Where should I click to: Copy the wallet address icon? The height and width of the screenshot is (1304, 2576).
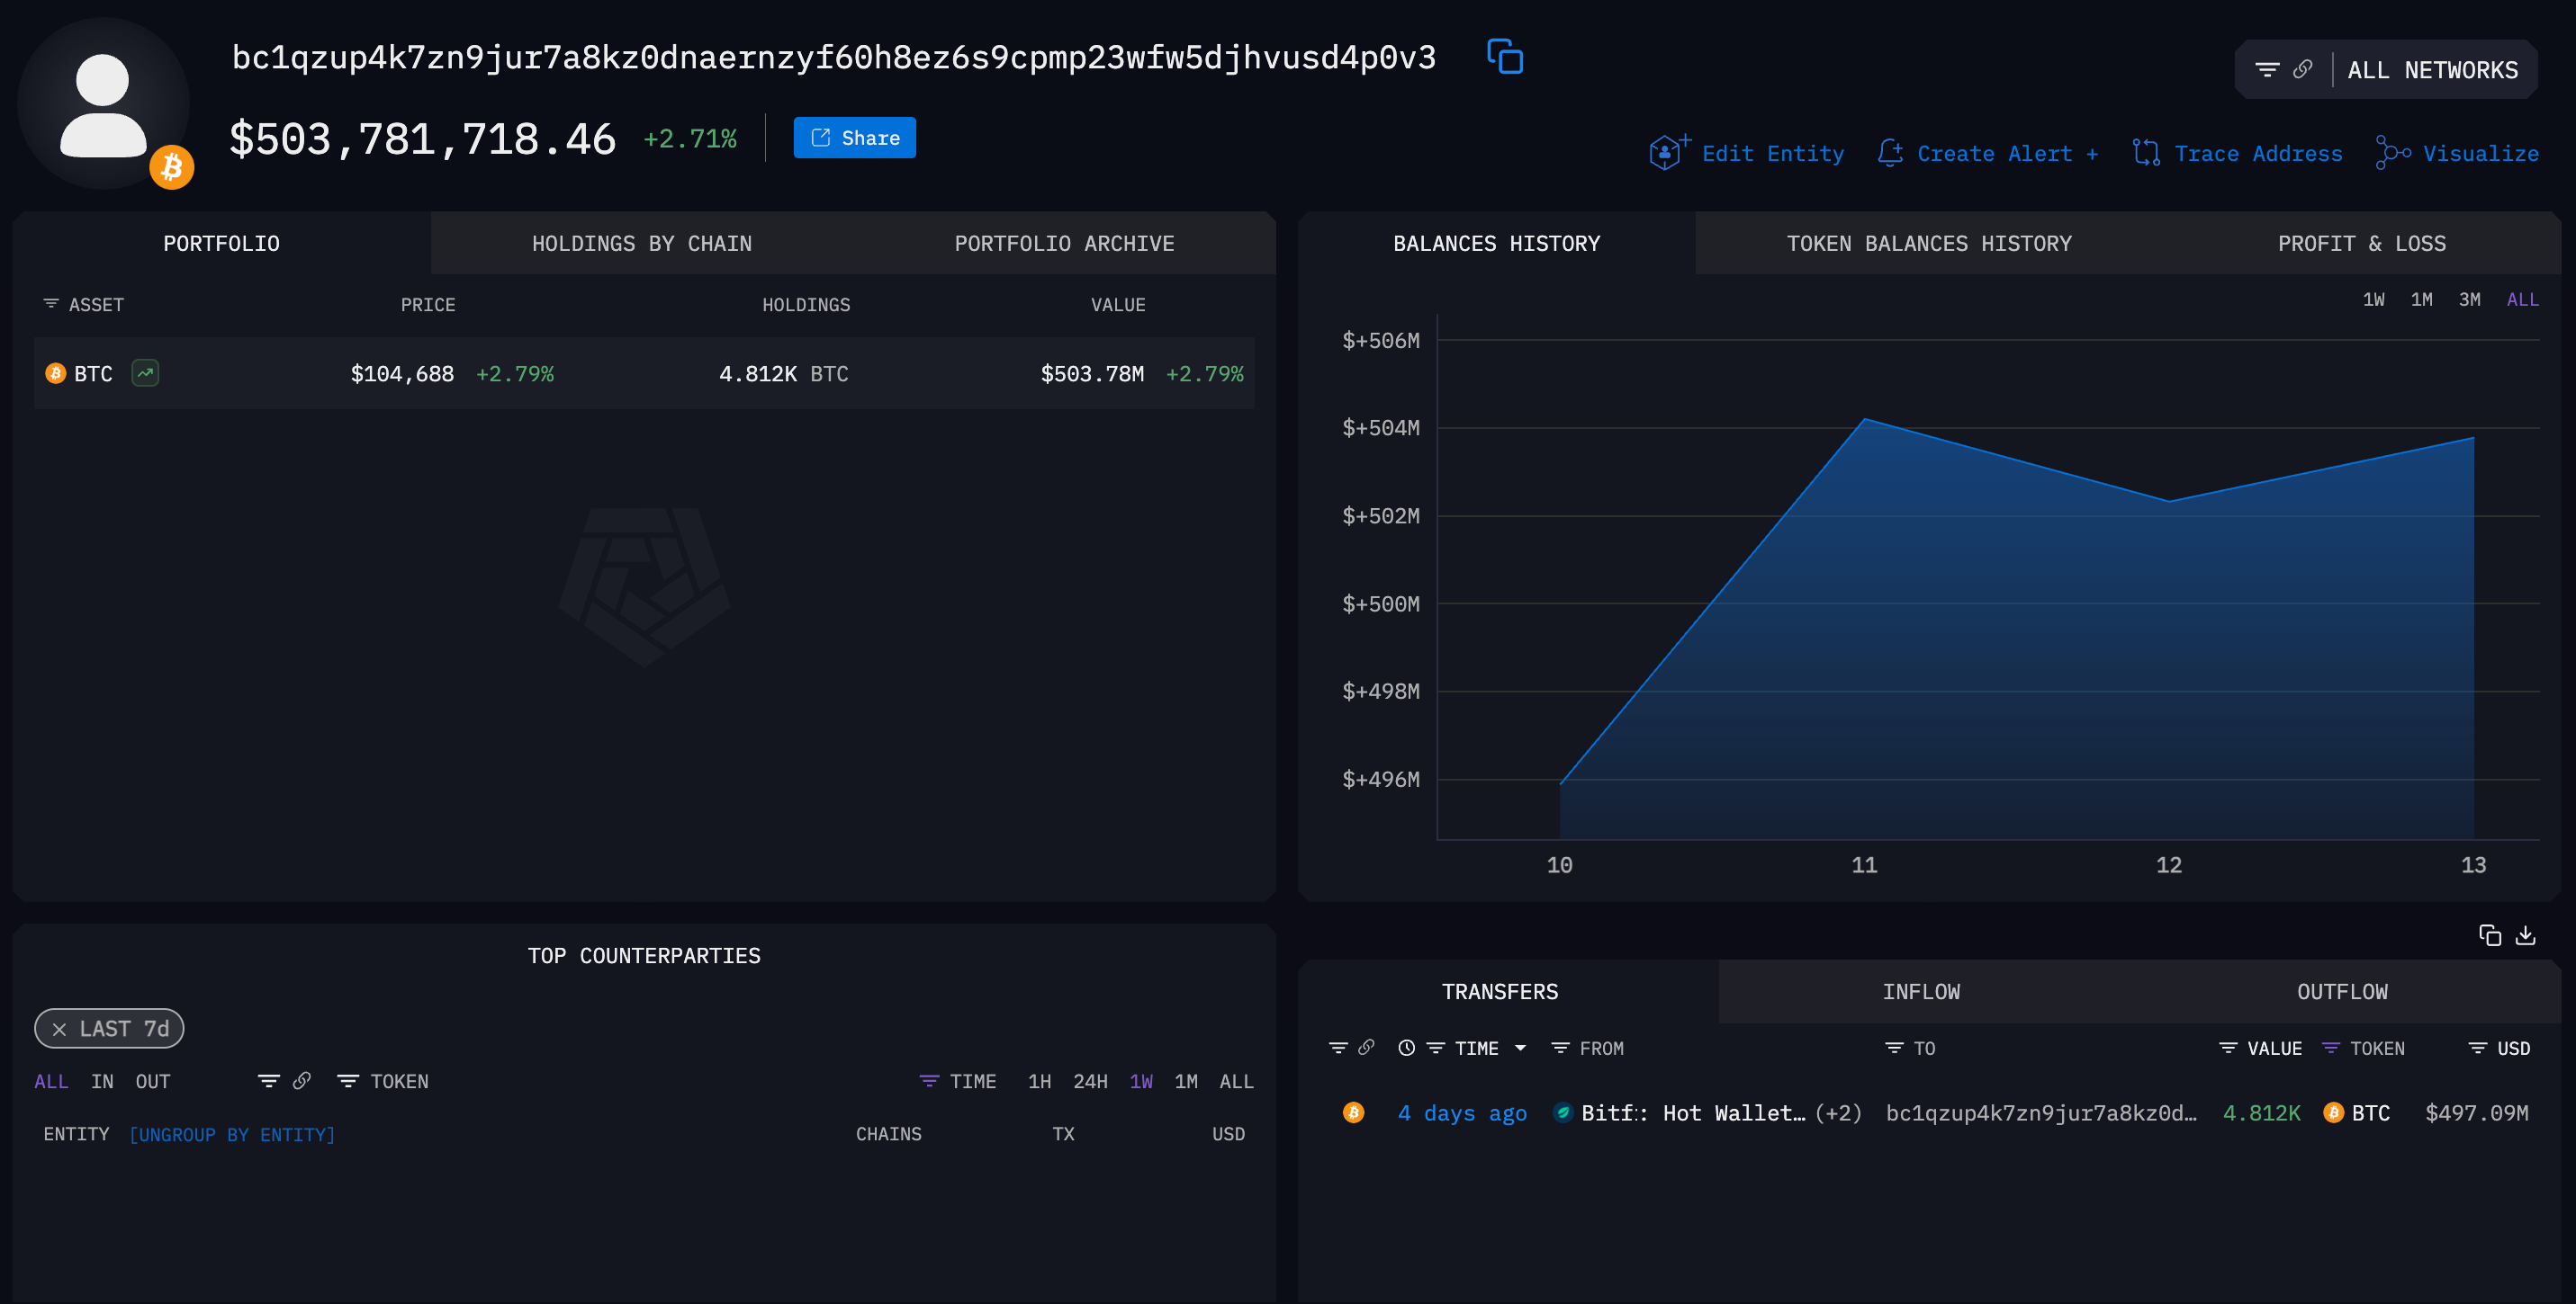1504,57
